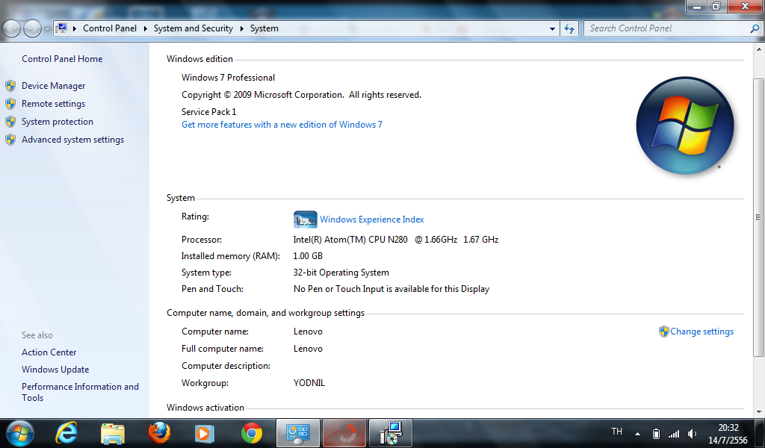Click the Back navigation arrow button

point(12,29)
